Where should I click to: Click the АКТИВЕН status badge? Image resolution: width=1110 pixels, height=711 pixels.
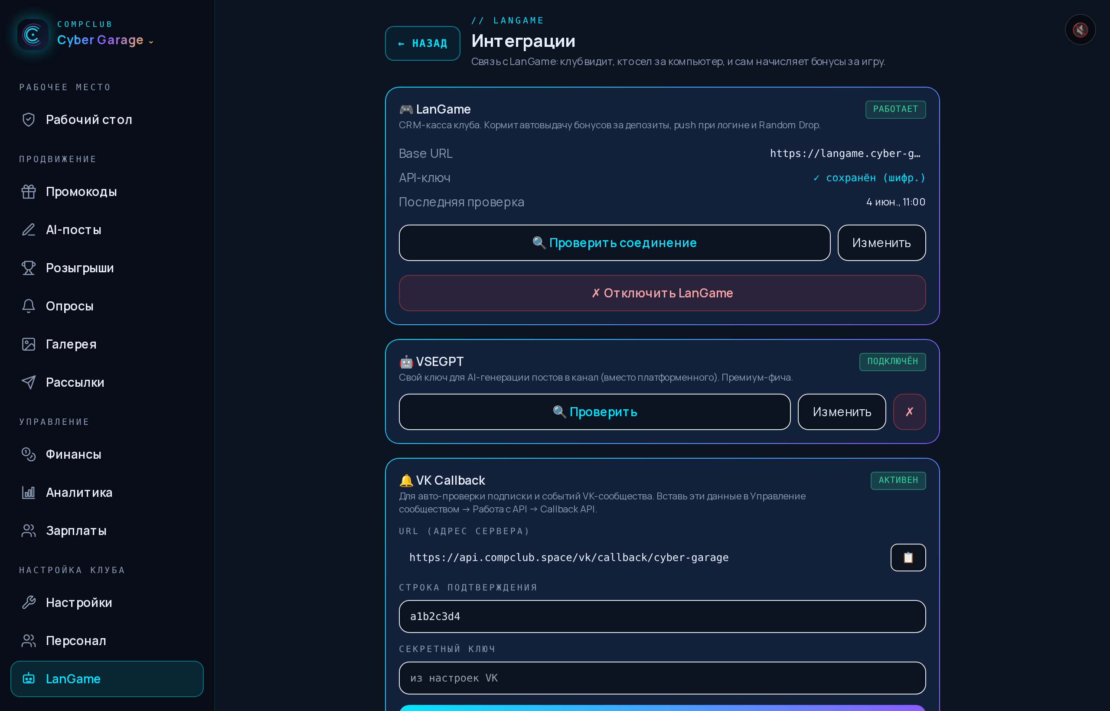(898, 480)
